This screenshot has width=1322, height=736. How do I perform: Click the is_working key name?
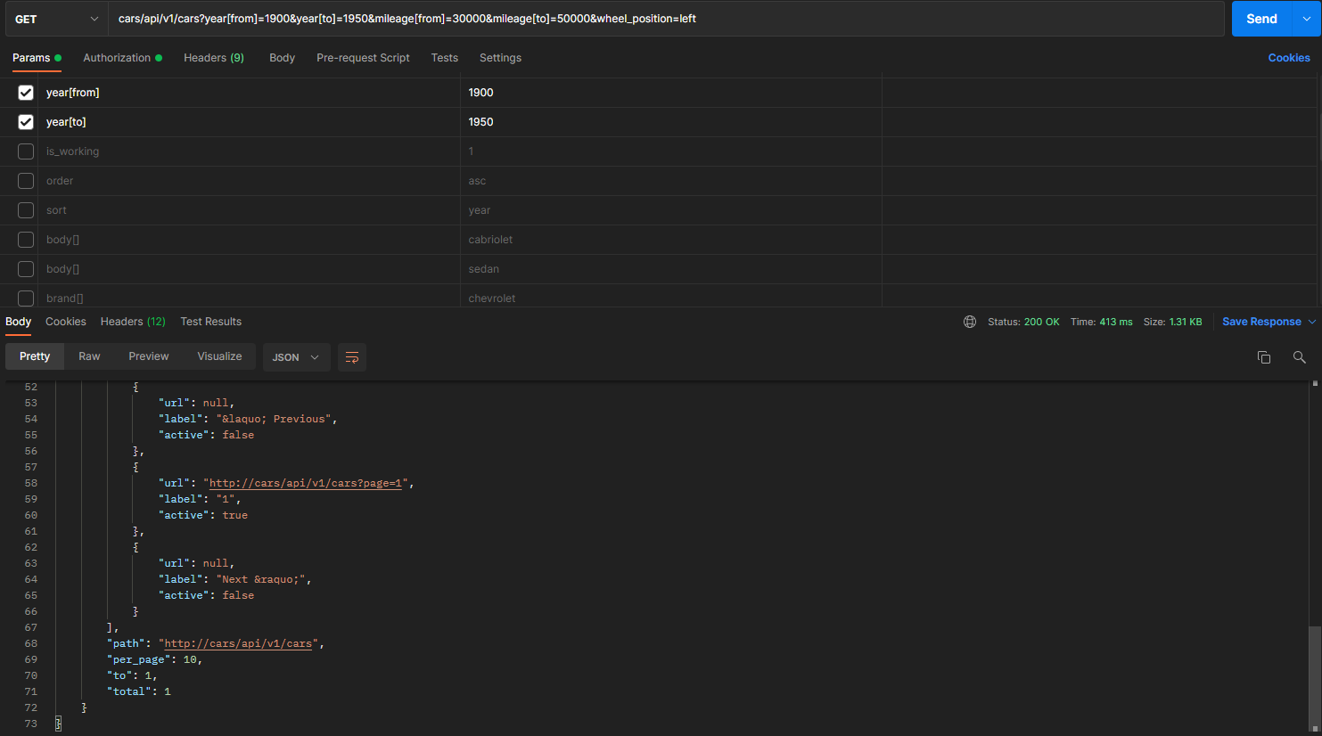73,151
